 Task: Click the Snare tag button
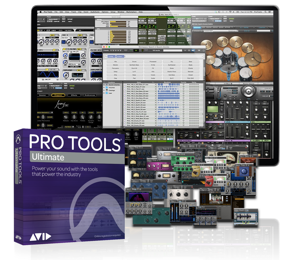[x=172, y=68]
